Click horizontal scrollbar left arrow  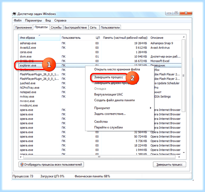click(x=21, y=157)
